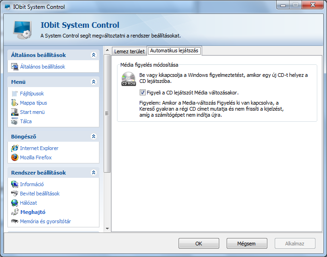Click the Memória és gyorsítótár chip icon

pyautogui.click(x=15, y=221)
